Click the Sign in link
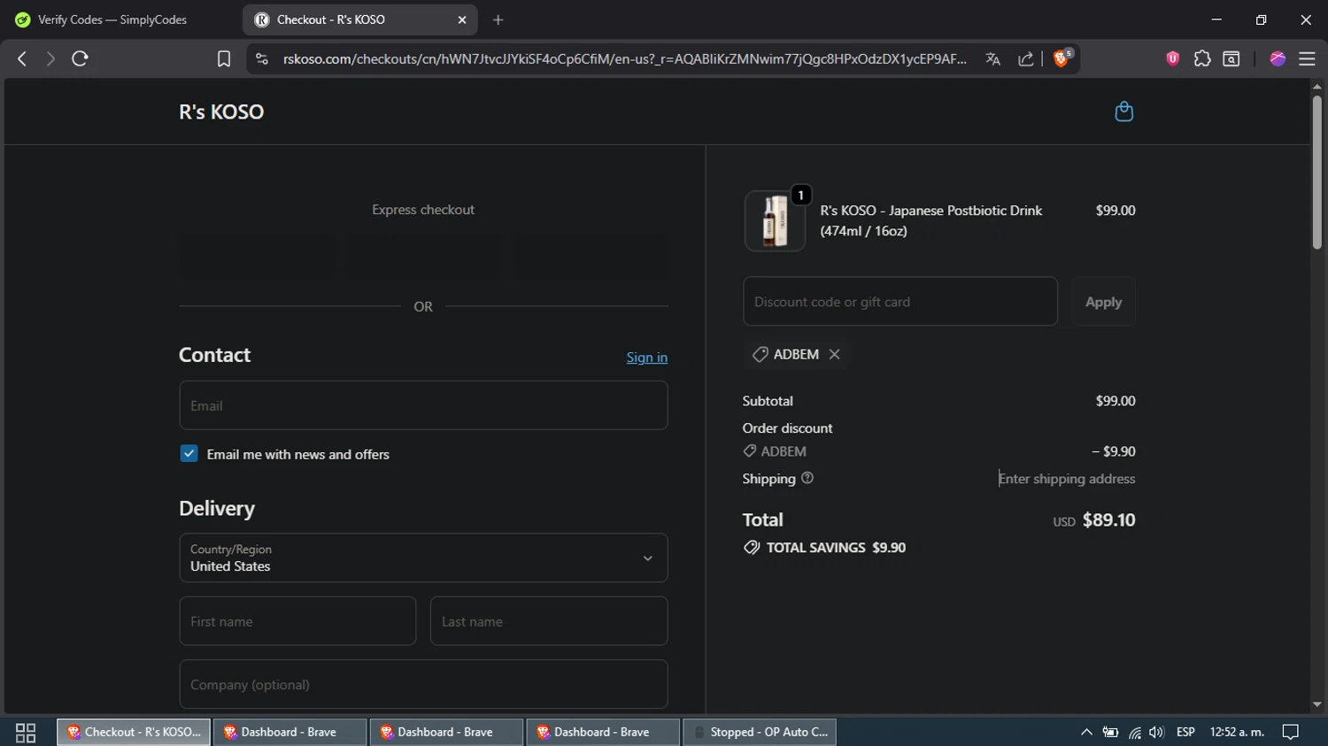This screenshot has height=746, width=1328. 647,358
